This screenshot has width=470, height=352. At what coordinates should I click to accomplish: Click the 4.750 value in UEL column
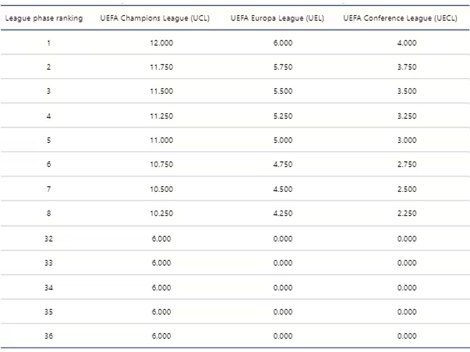point(283,165)
